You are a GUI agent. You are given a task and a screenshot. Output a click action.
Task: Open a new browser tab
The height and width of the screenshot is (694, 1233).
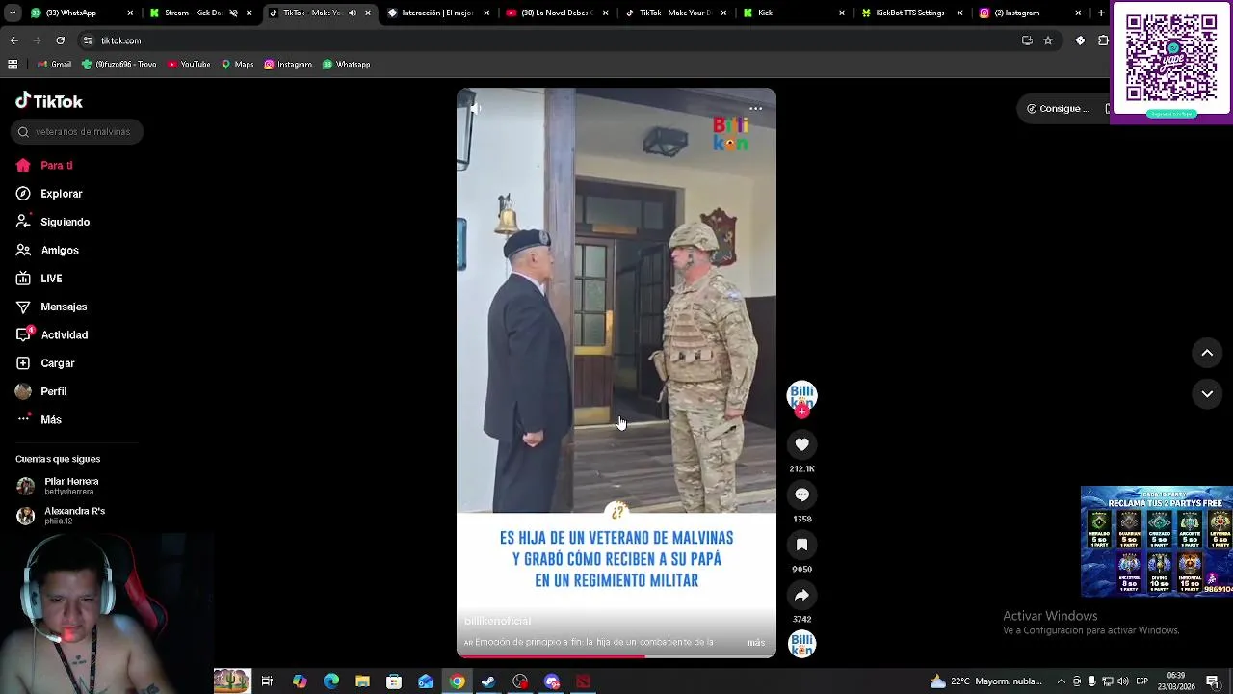pyautogui.click(x=1101, y=13)
